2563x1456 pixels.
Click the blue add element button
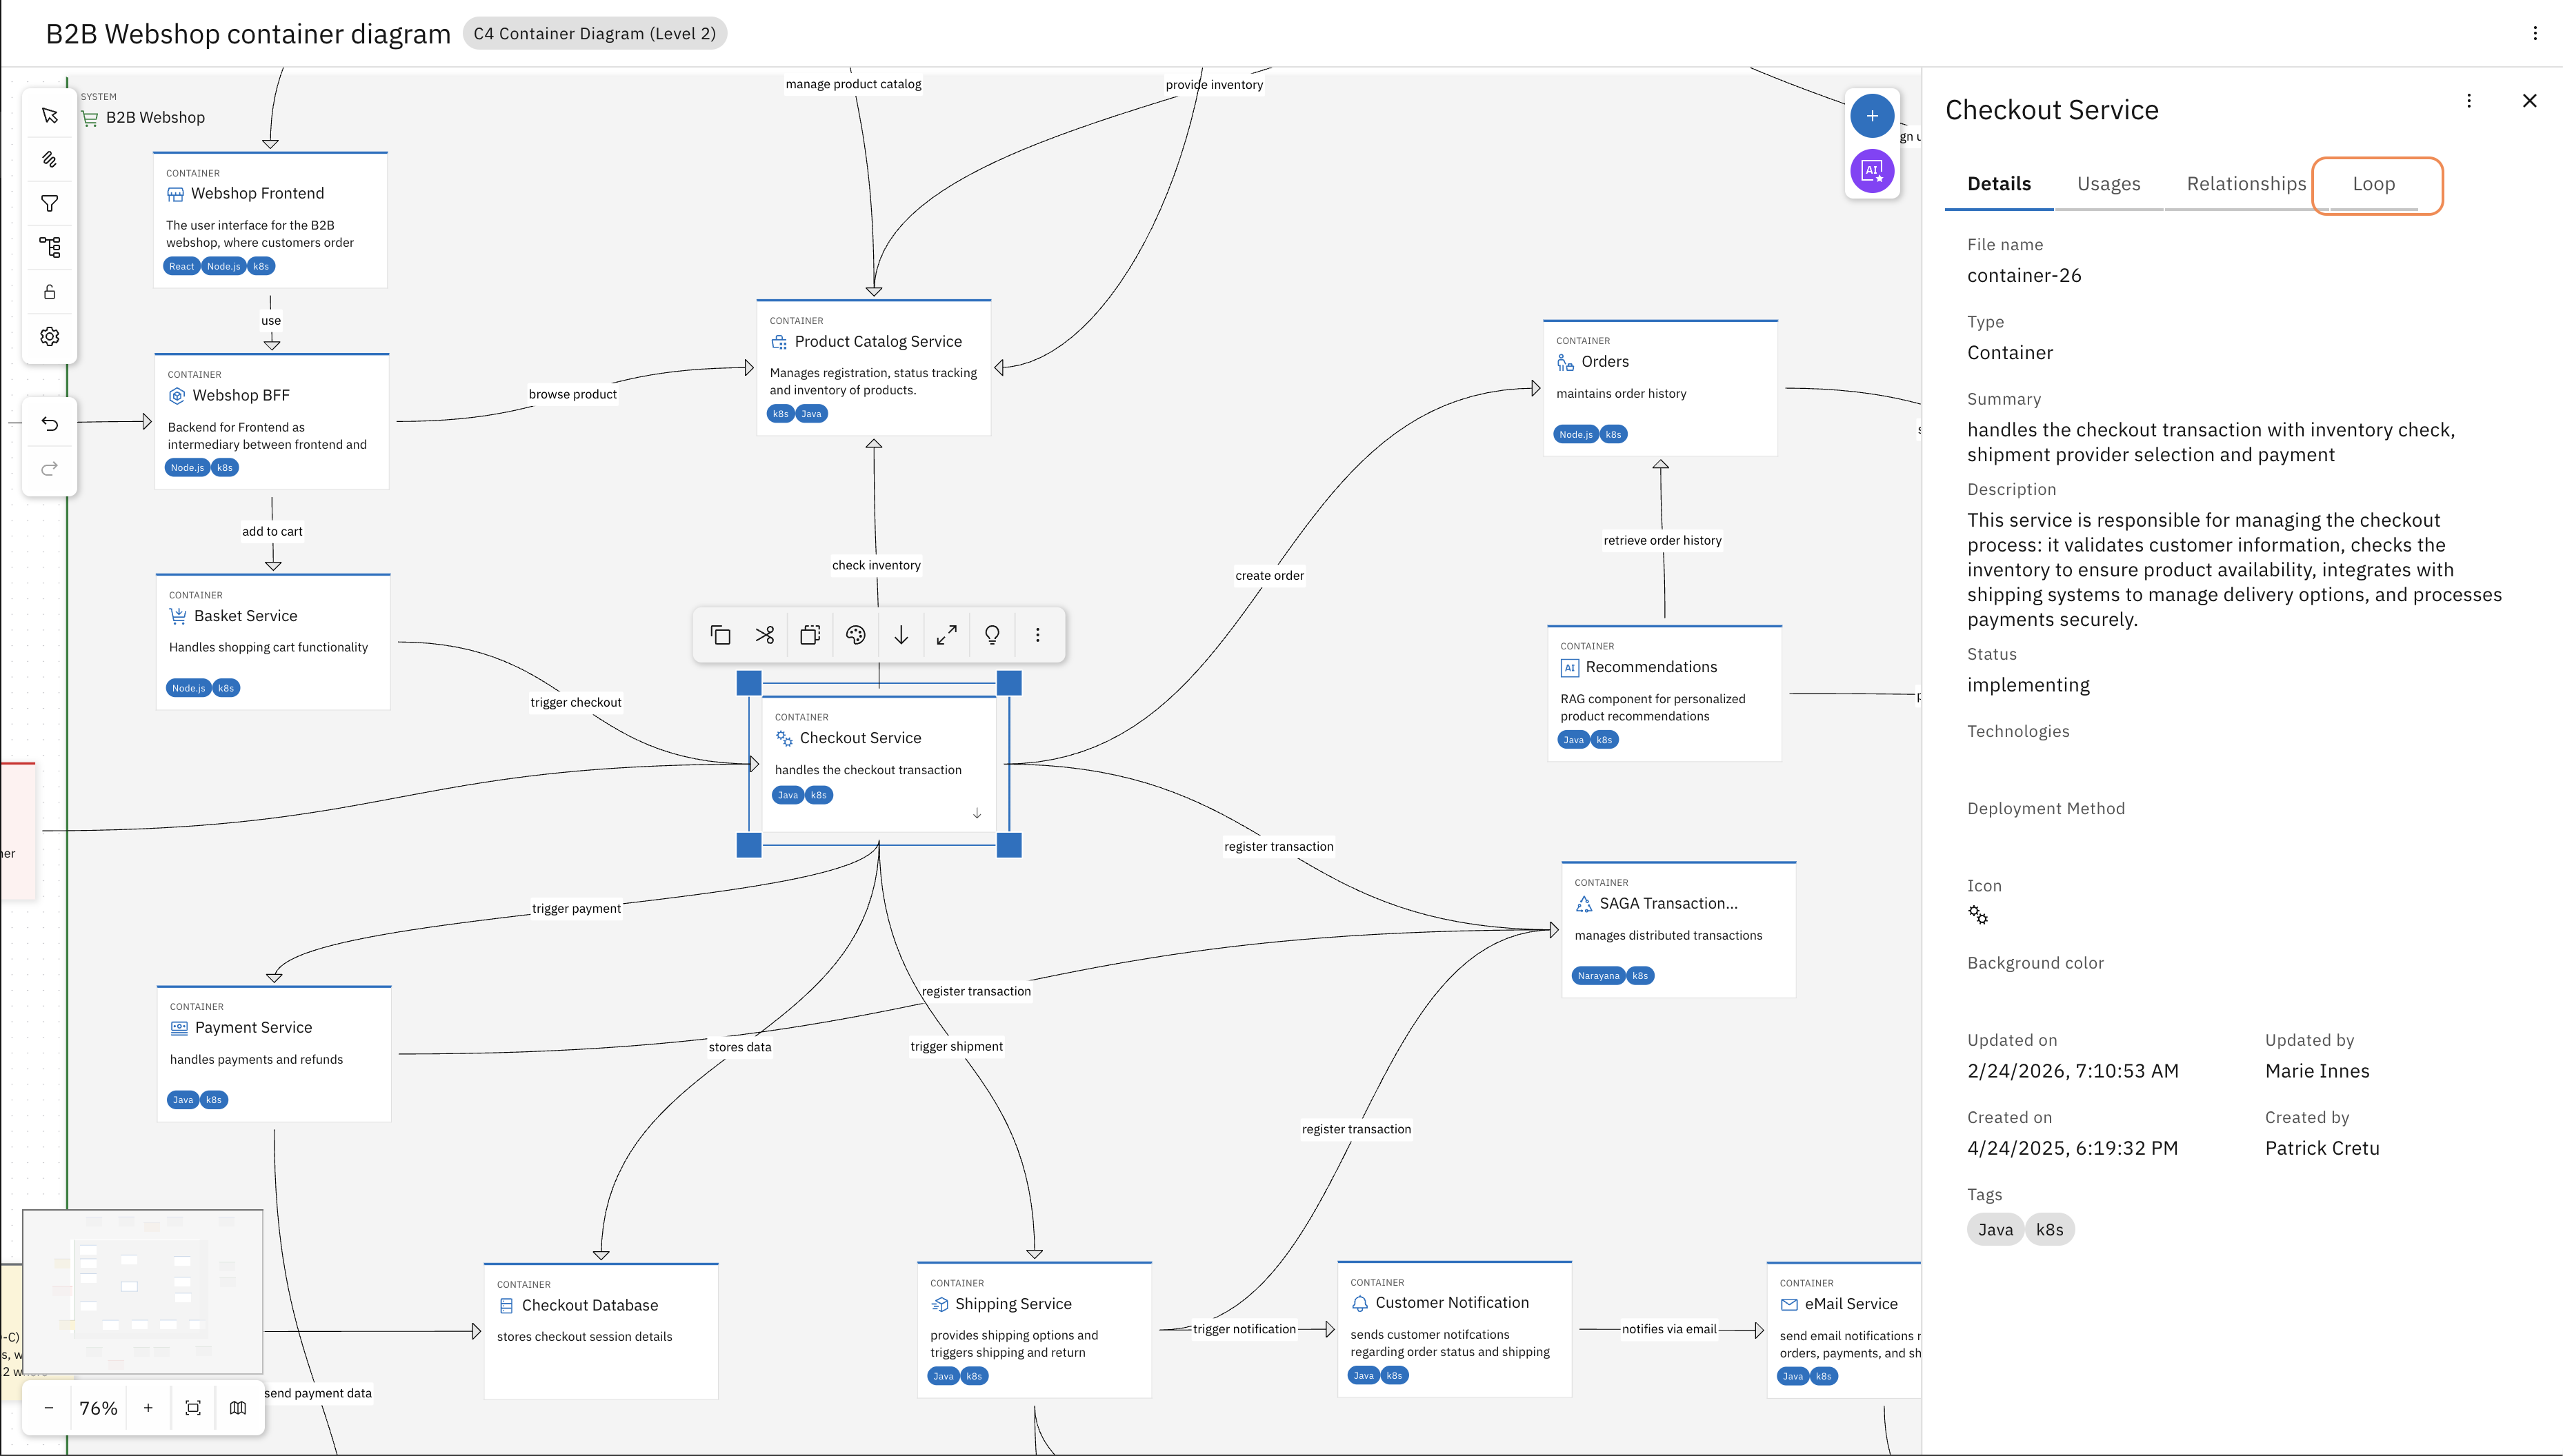coord(1872,116)
